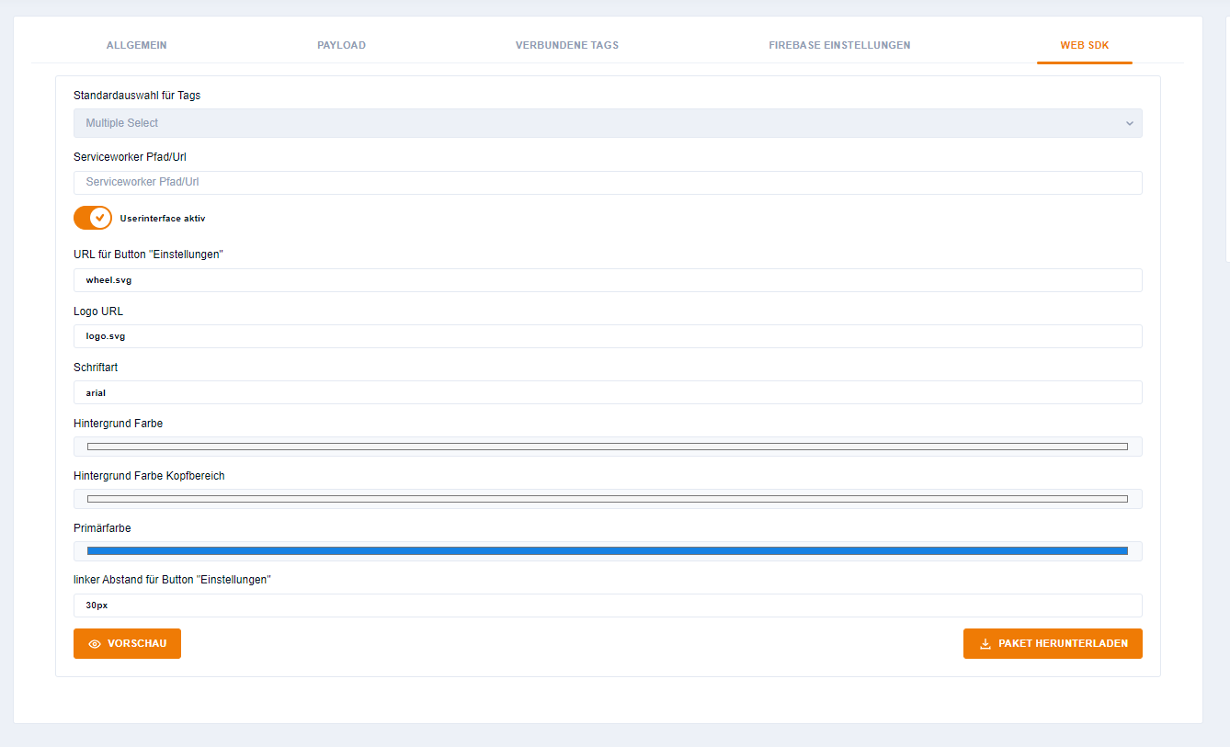Click the 'Schriftart' label text

[x=96, y=368]
